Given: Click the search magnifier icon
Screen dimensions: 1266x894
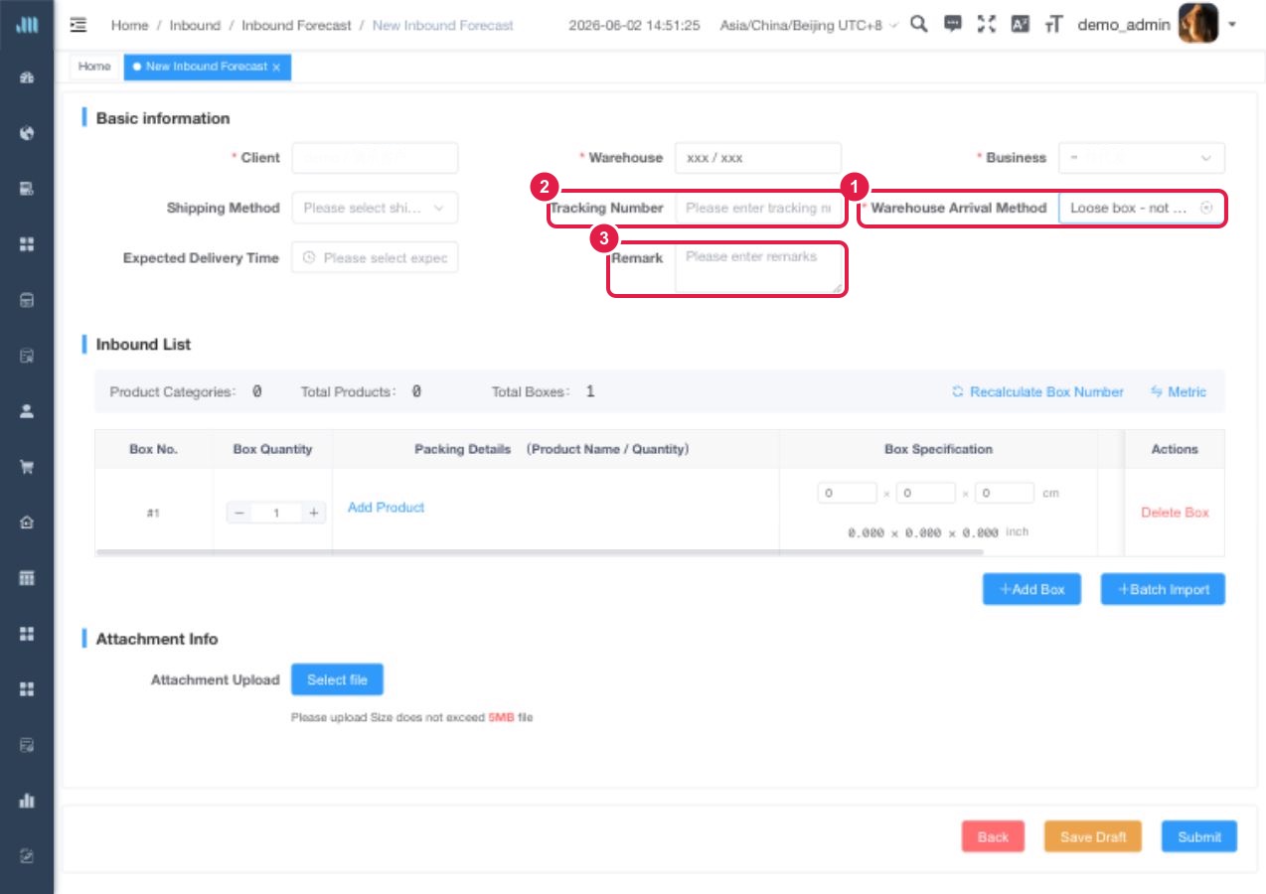Looking at the screenshot, I should coord(919,25).
